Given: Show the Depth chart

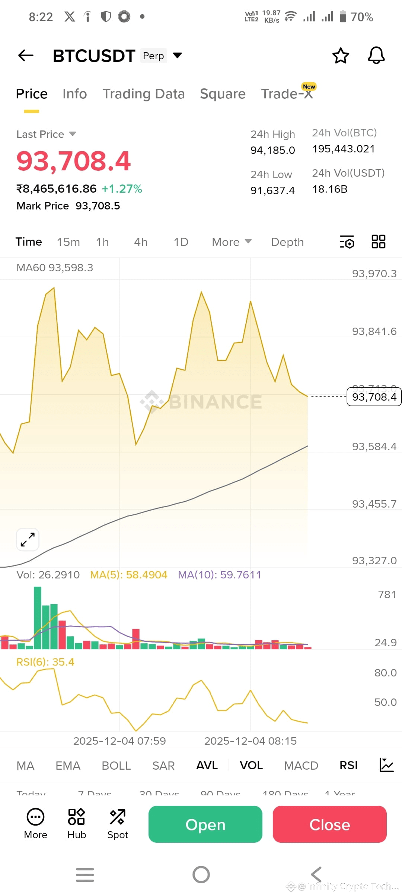Looking at the screenshot, I should [287, 242].
